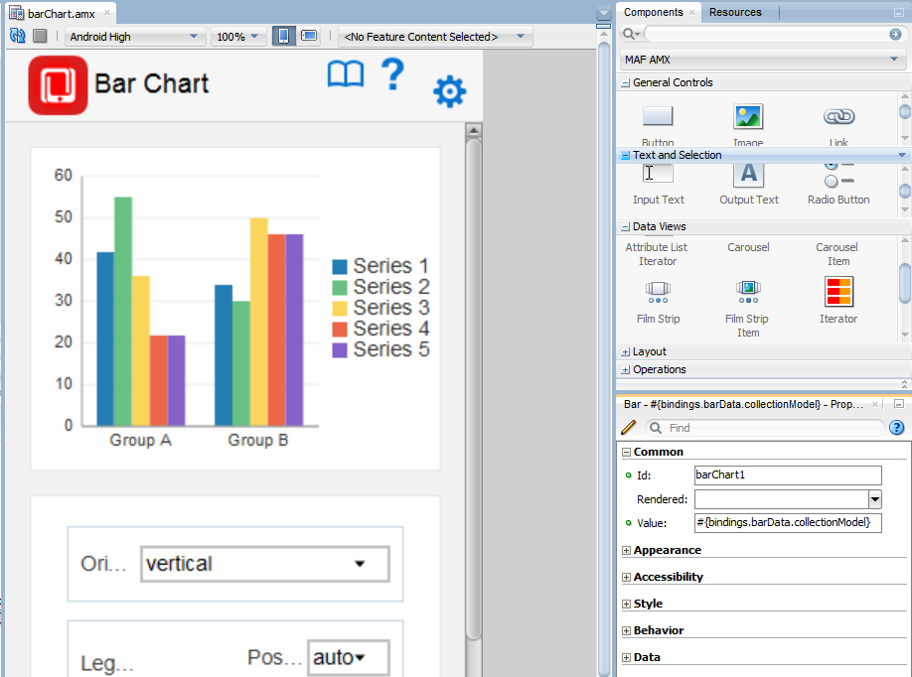Image resolution: width=912 pixels, height=677 pixels.
Task: Click the Series 3 yellow legend swatch
Action: pyautogui.click(x=340, y=309)
